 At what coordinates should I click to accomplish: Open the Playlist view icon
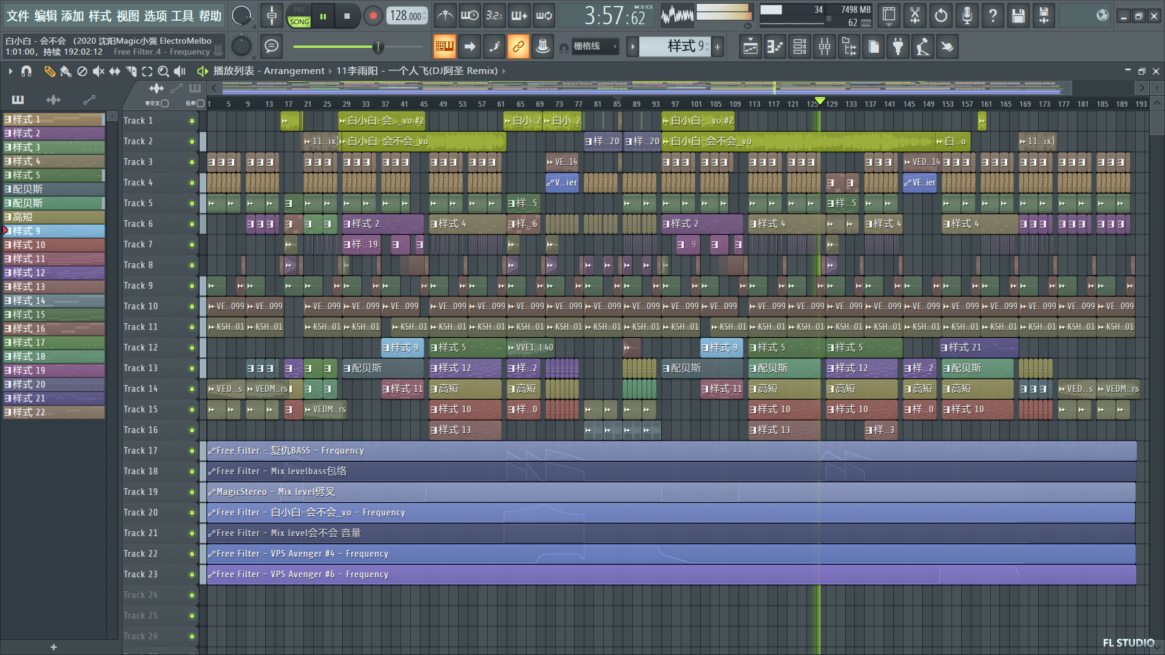[x=750, y=46]
